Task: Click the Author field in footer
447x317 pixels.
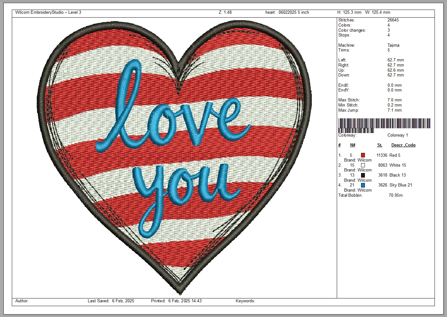Action: pyautogui.click(x=22, y=301)
